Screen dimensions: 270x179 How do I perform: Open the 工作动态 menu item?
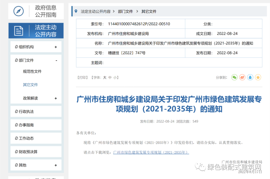[x=36, y=138]
